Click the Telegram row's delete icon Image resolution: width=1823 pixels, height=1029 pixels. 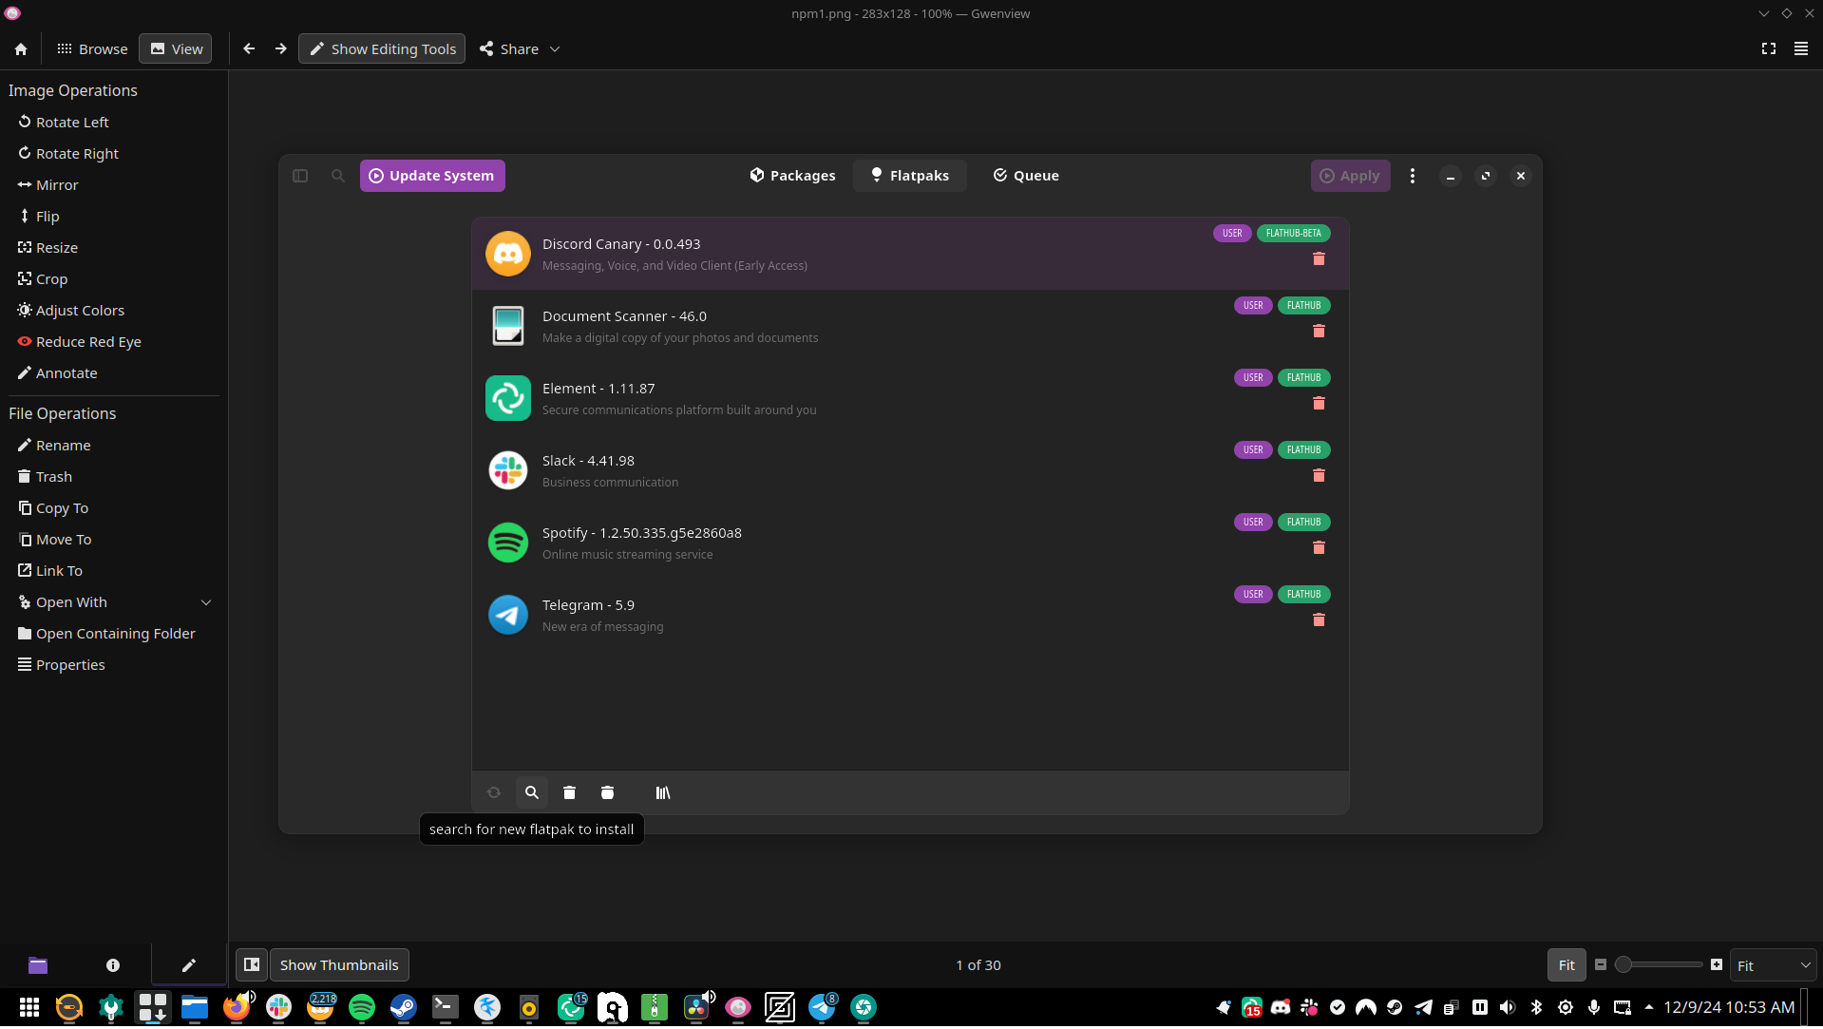[x=1319, y=620]
